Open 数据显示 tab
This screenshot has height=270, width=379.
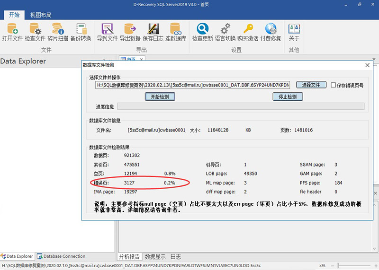click(155, 257)
